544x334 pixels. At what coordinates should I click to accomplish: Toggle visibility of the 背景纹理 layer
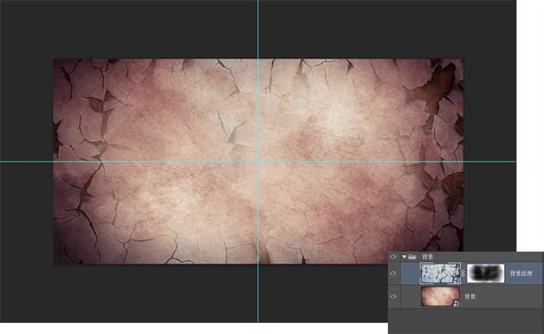point(393,273)
